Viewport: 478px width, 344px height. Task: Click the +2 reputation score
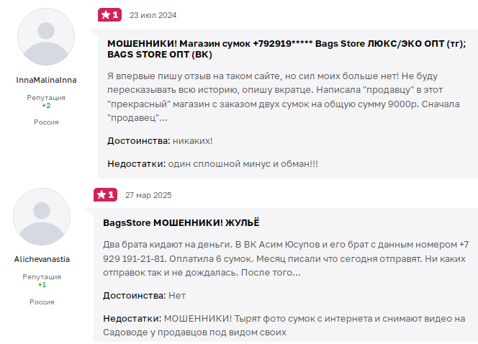(46, 106)
